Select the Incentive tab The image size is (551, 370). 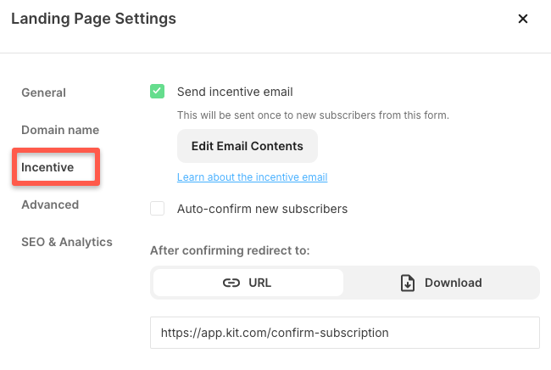point(47,167)
